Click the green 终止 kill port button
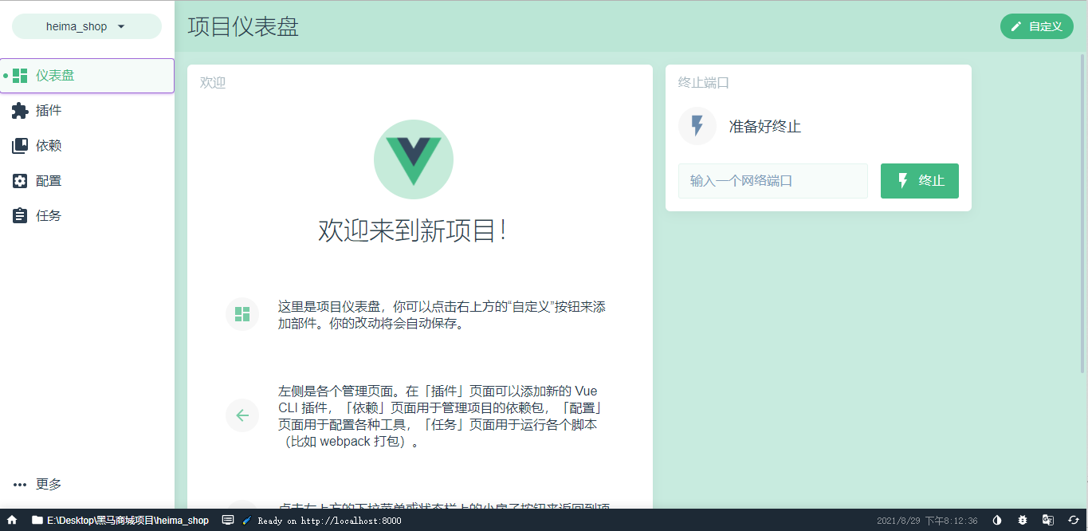Image resolution: width=1088 pixels, height=531 pixels. 920,181
